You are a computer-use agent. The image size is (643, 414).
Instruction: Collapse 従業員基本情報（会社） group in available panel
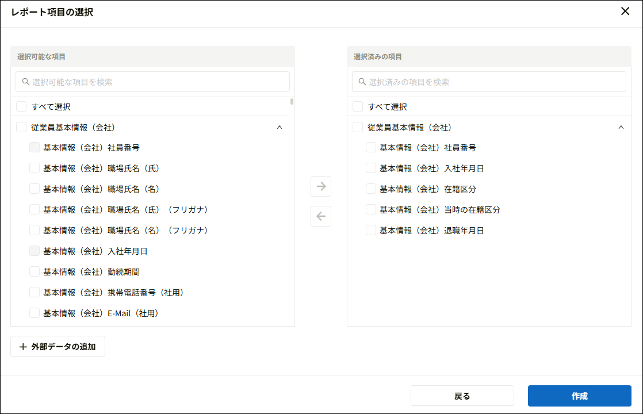click(x=280, y=127)
